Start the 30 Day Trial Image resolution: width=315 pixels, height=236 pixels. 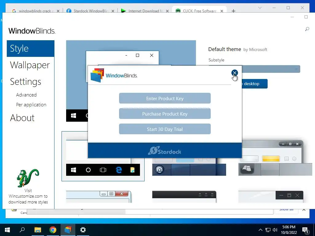pyautogui.click(x=165, y=129)
